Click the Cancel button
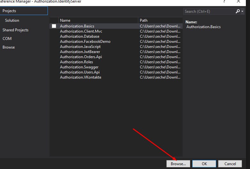The image size is (250, 169). click(230, 164)
